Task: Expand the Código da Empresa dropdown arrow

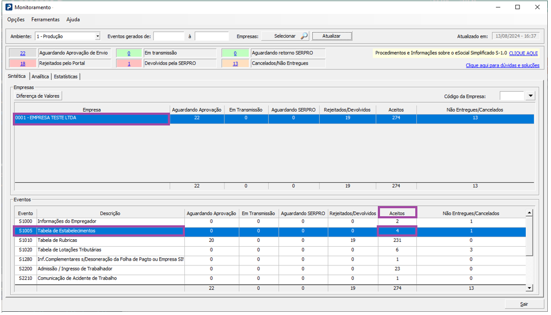Action: coord(530,96)
